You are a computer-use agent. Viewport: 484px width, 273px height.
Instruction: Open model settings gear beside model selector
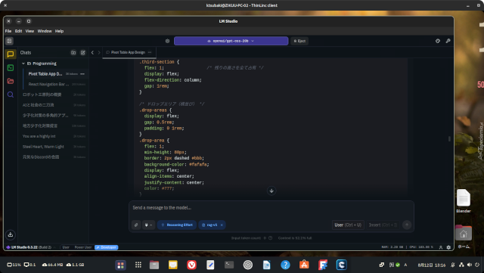click(167, 41)
